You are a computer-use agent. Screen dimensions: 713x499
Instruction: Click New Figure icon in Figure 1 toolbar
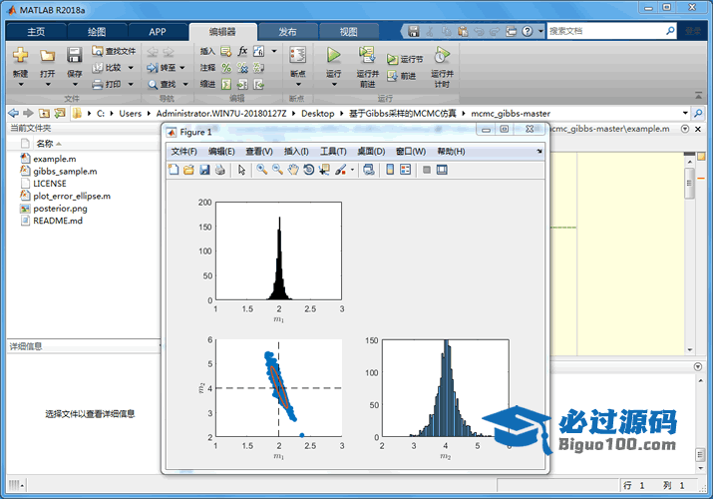[x=174, y=170]
